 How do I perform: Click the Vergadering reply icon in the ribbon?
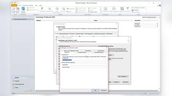point(67,9)
